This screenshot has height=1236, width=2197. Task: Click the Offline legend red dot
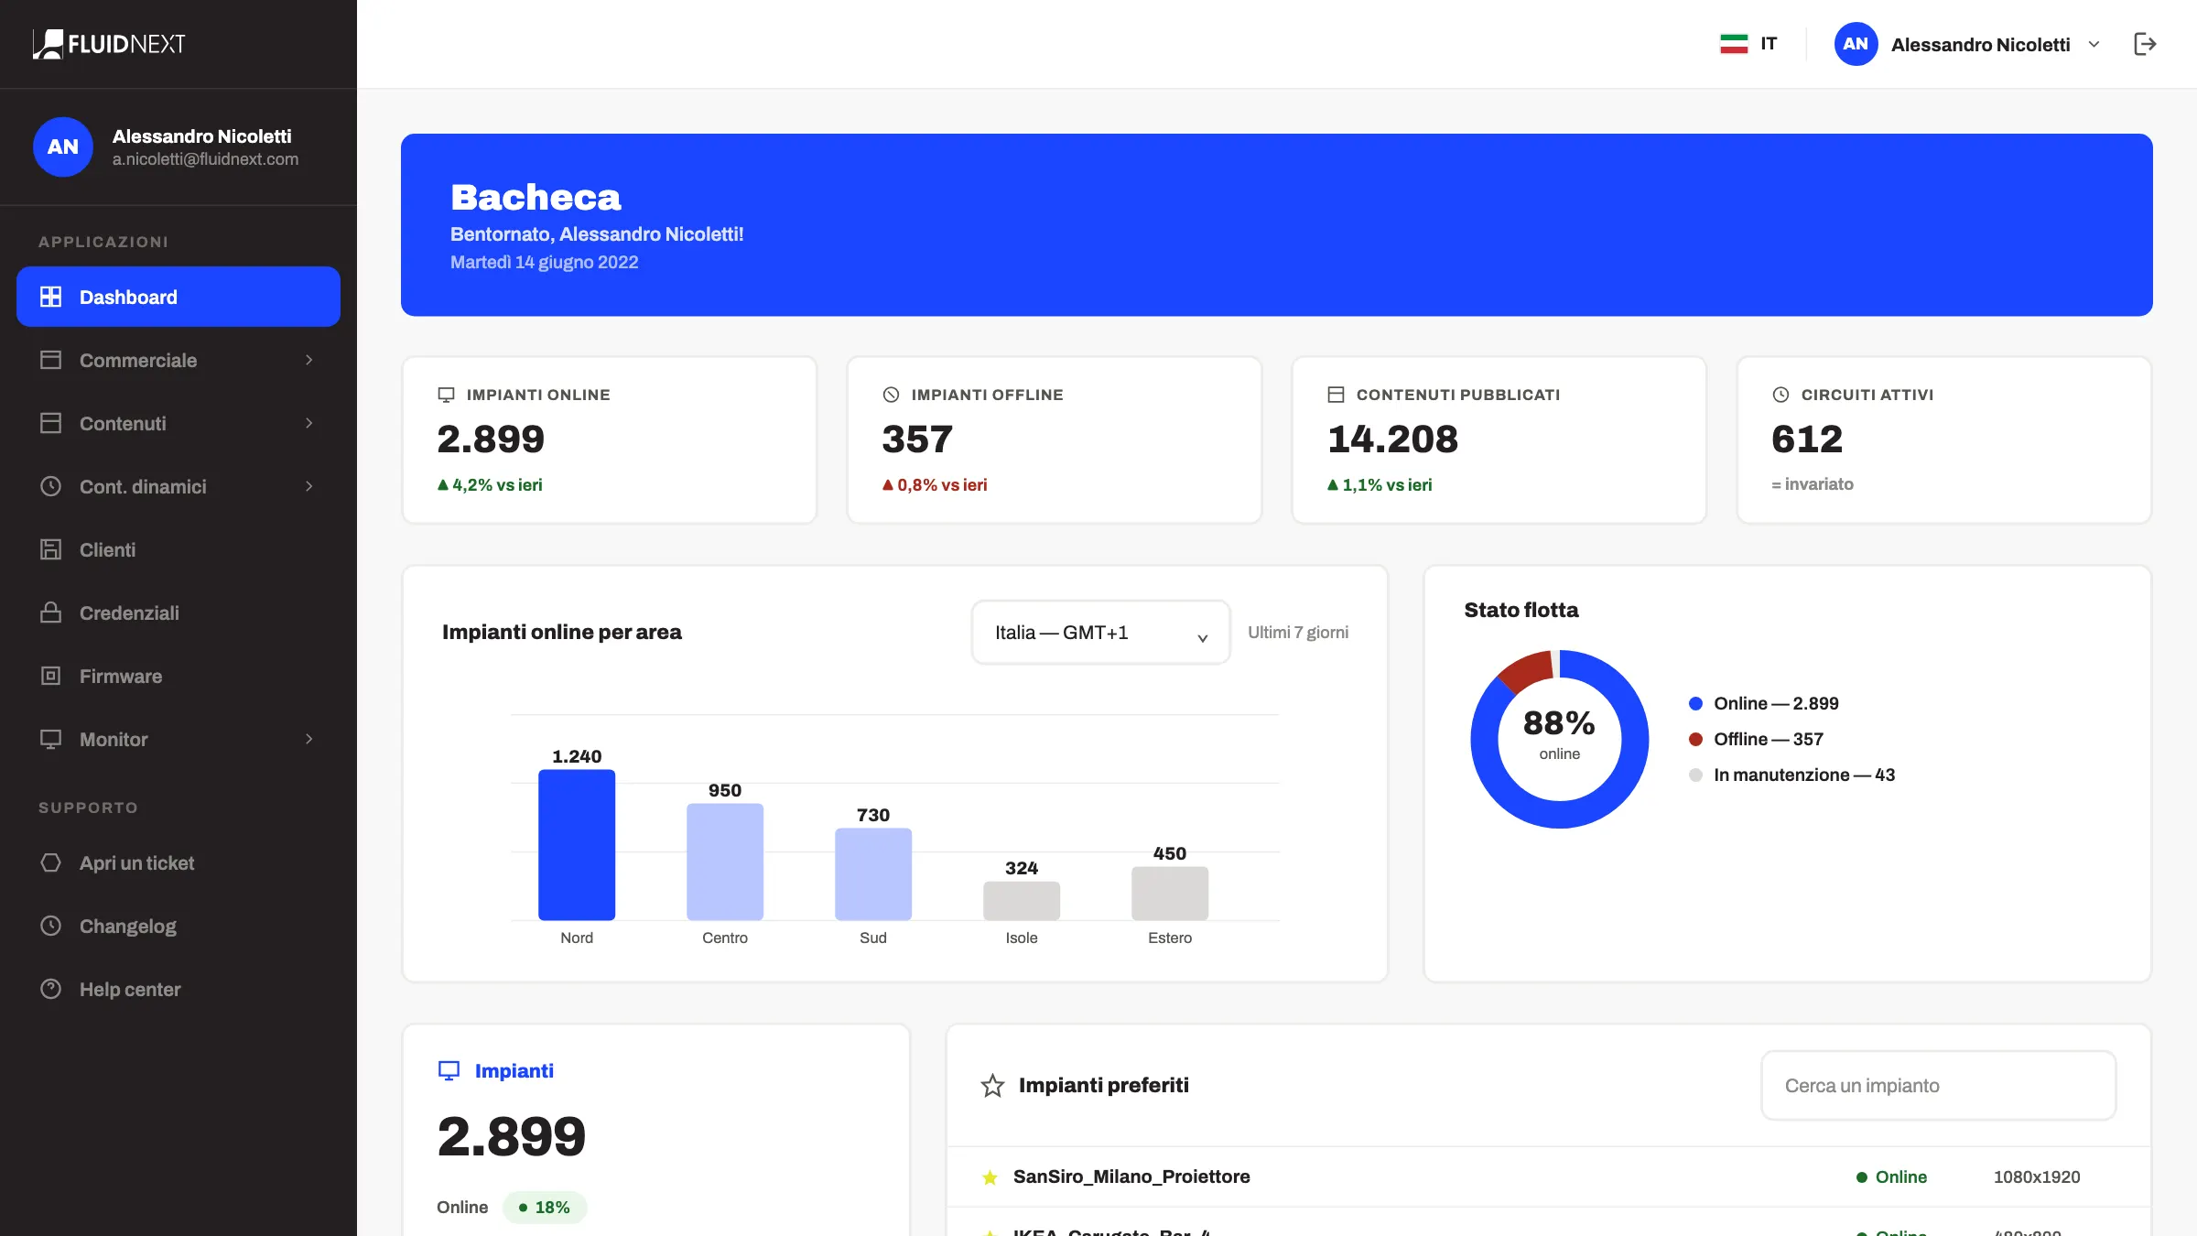tap(1695, 739)
